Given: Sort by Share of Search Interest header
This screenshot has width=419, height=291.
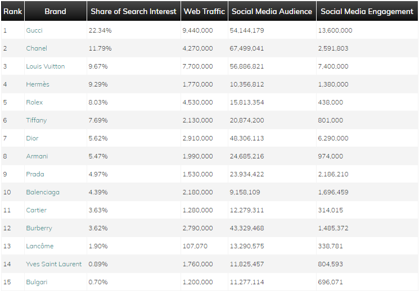Looking at the screenshot, I should [x=133, y=11].
